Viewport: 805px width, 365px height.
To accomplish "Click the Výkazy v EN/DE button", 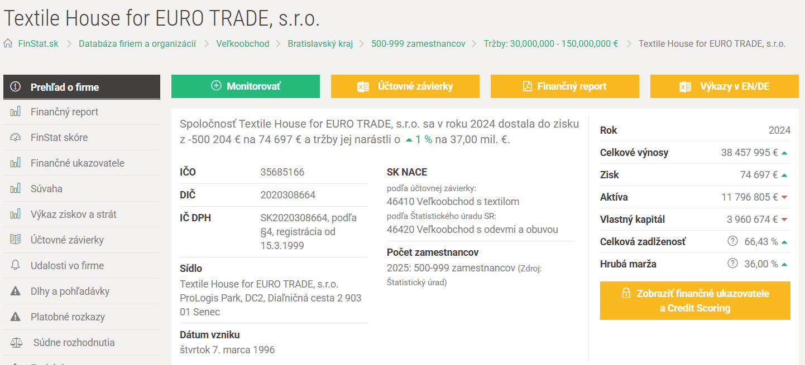I will (725, 86).
